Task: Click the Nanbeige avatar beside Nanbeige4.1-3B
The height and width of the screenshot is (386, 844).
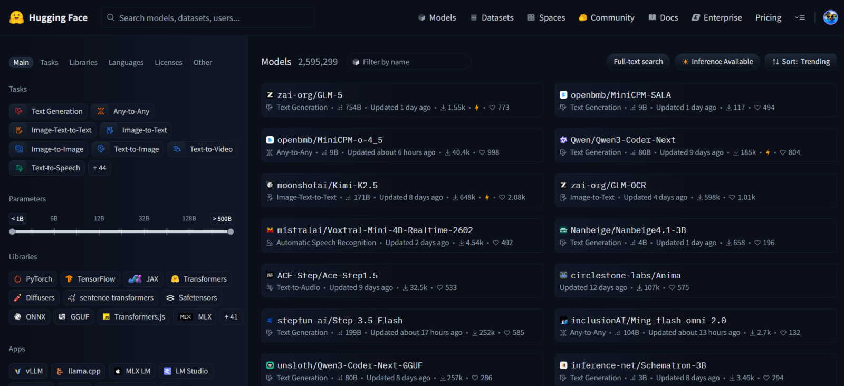Action: pos(563,230)
